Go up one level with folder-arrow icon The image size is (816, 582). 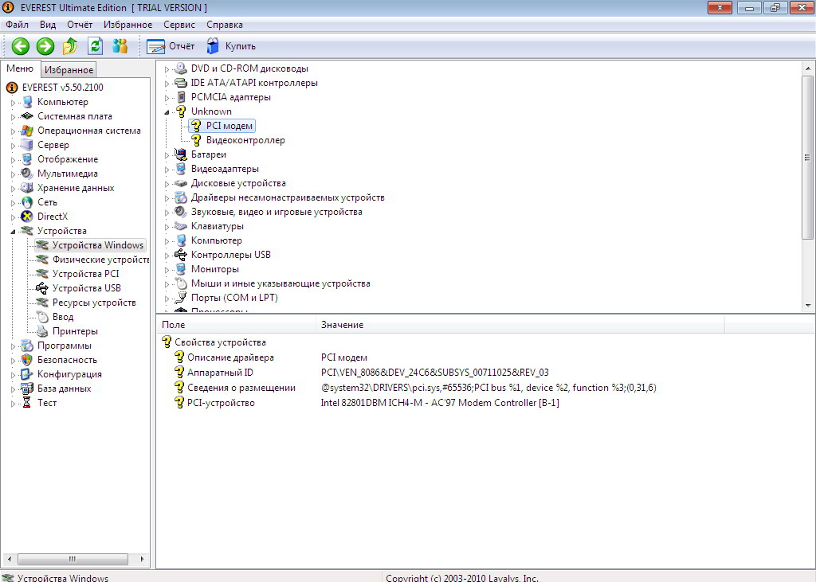pos(70,46)
